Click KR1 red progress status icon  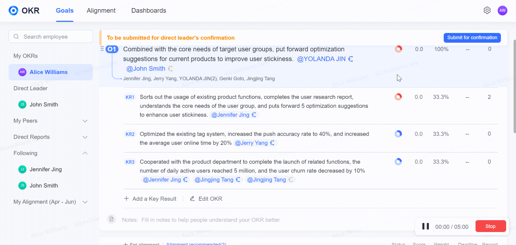398,97
